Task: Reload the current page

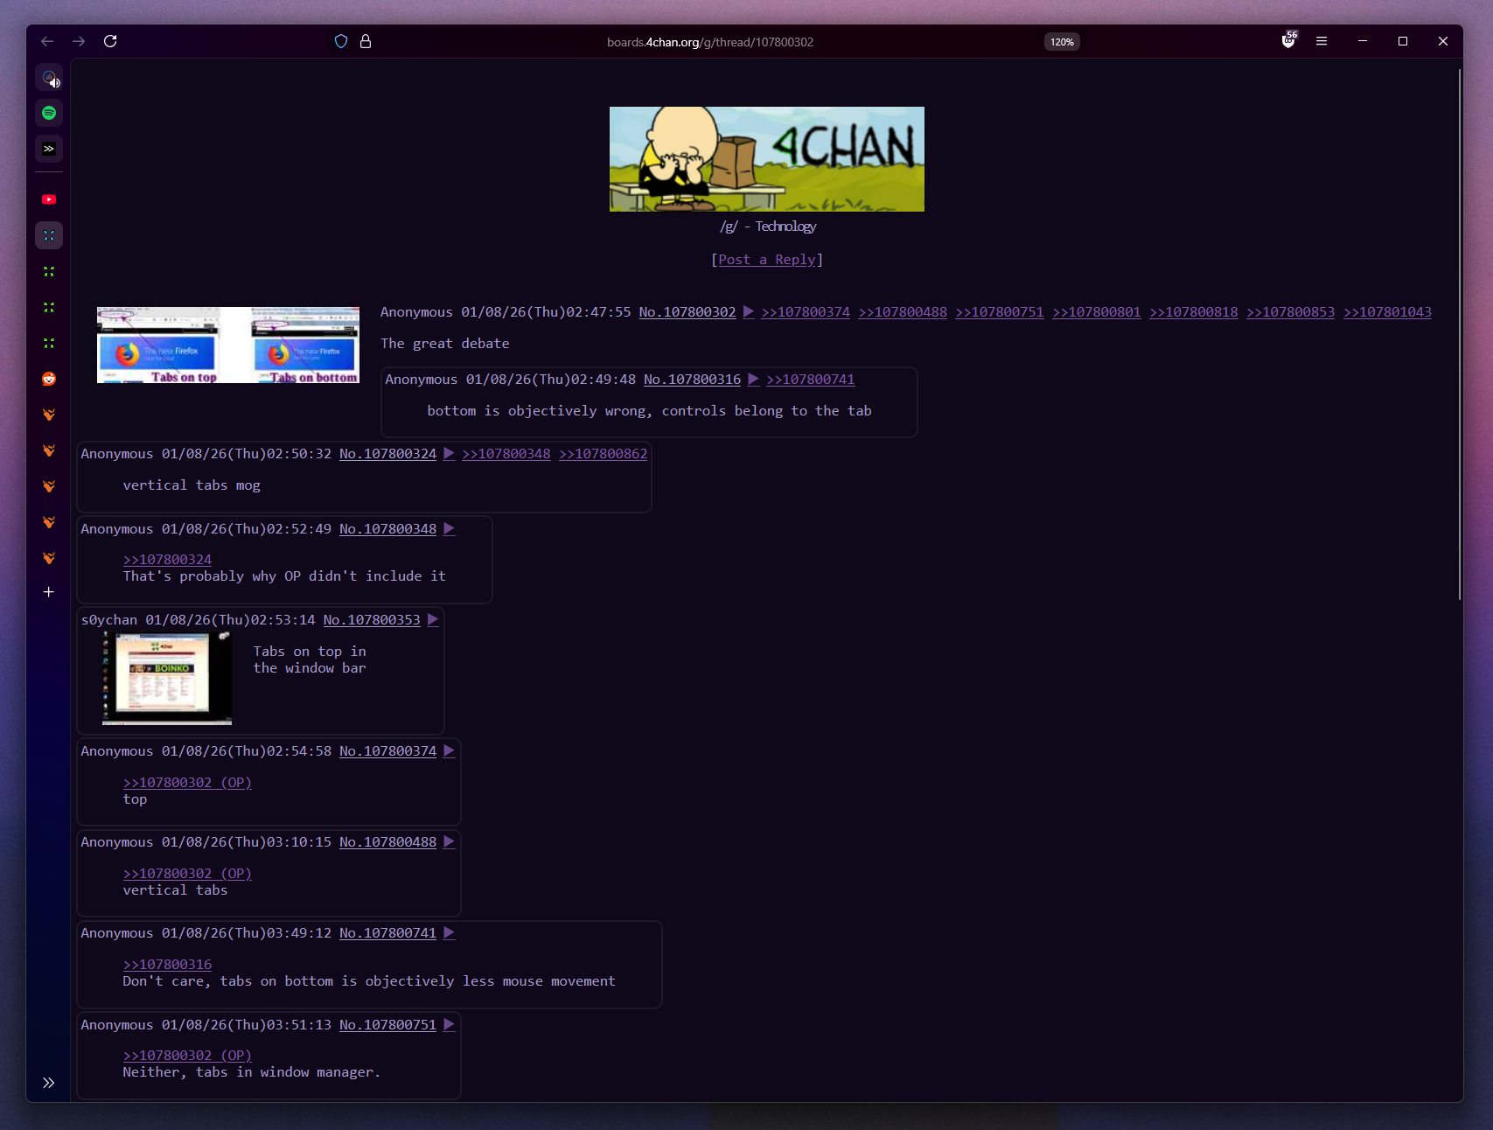Action: [110, 41]
